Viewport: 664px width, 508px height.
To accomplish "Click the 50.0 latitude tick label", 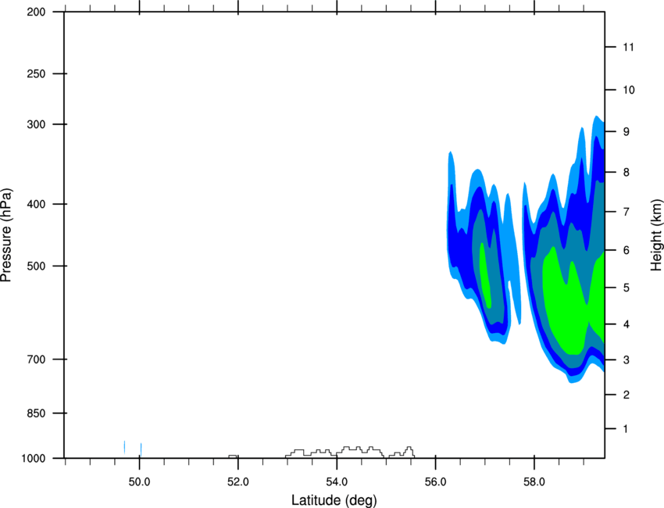I will (x=139, y=482).
